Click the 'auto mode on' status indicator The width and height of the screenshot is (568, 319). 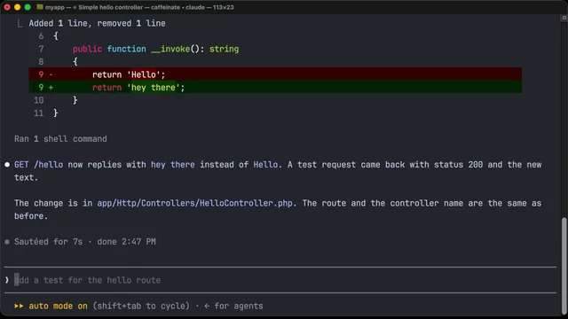click(58, 306)
